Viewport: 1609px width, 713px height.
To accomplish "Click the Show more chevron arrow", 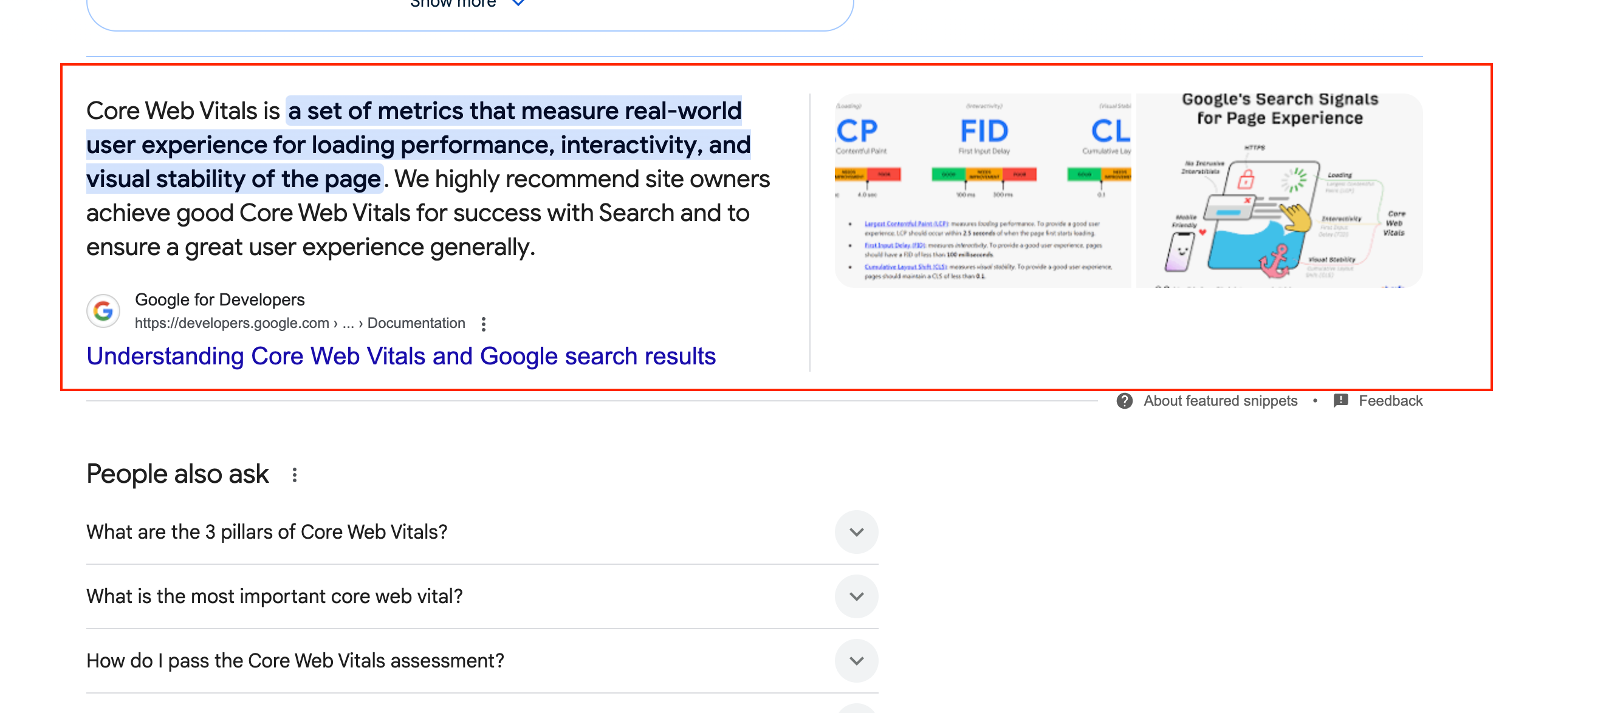I will [518, 4].
